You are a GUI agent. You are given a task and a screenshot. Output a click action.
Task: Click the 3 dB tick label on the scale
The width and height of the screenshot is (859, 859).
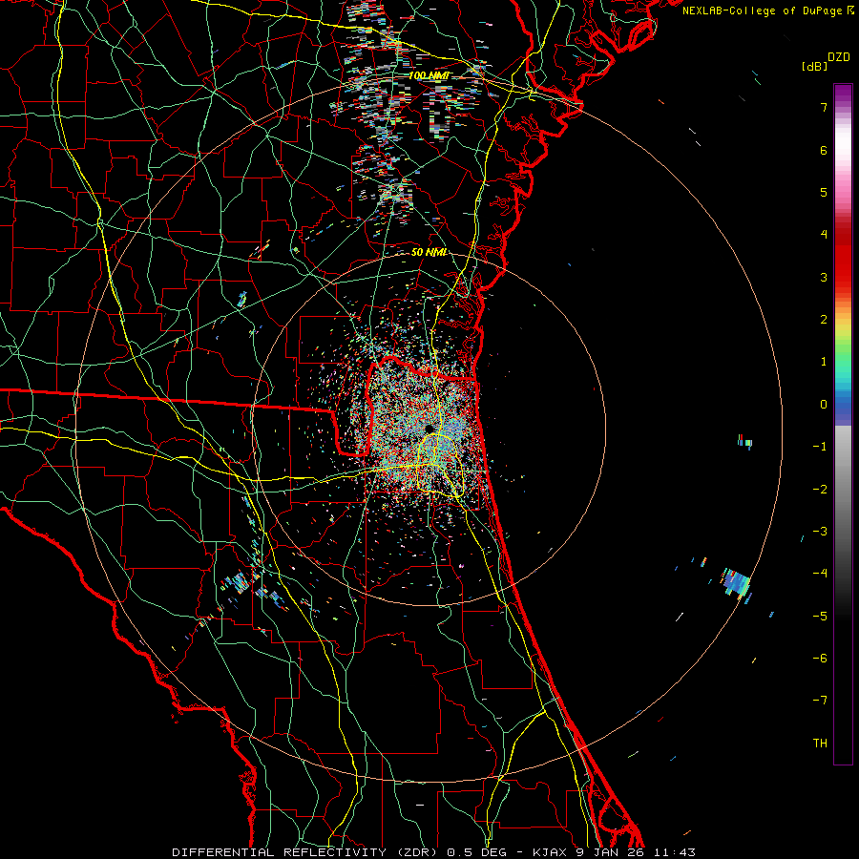(x=824, y=277)
